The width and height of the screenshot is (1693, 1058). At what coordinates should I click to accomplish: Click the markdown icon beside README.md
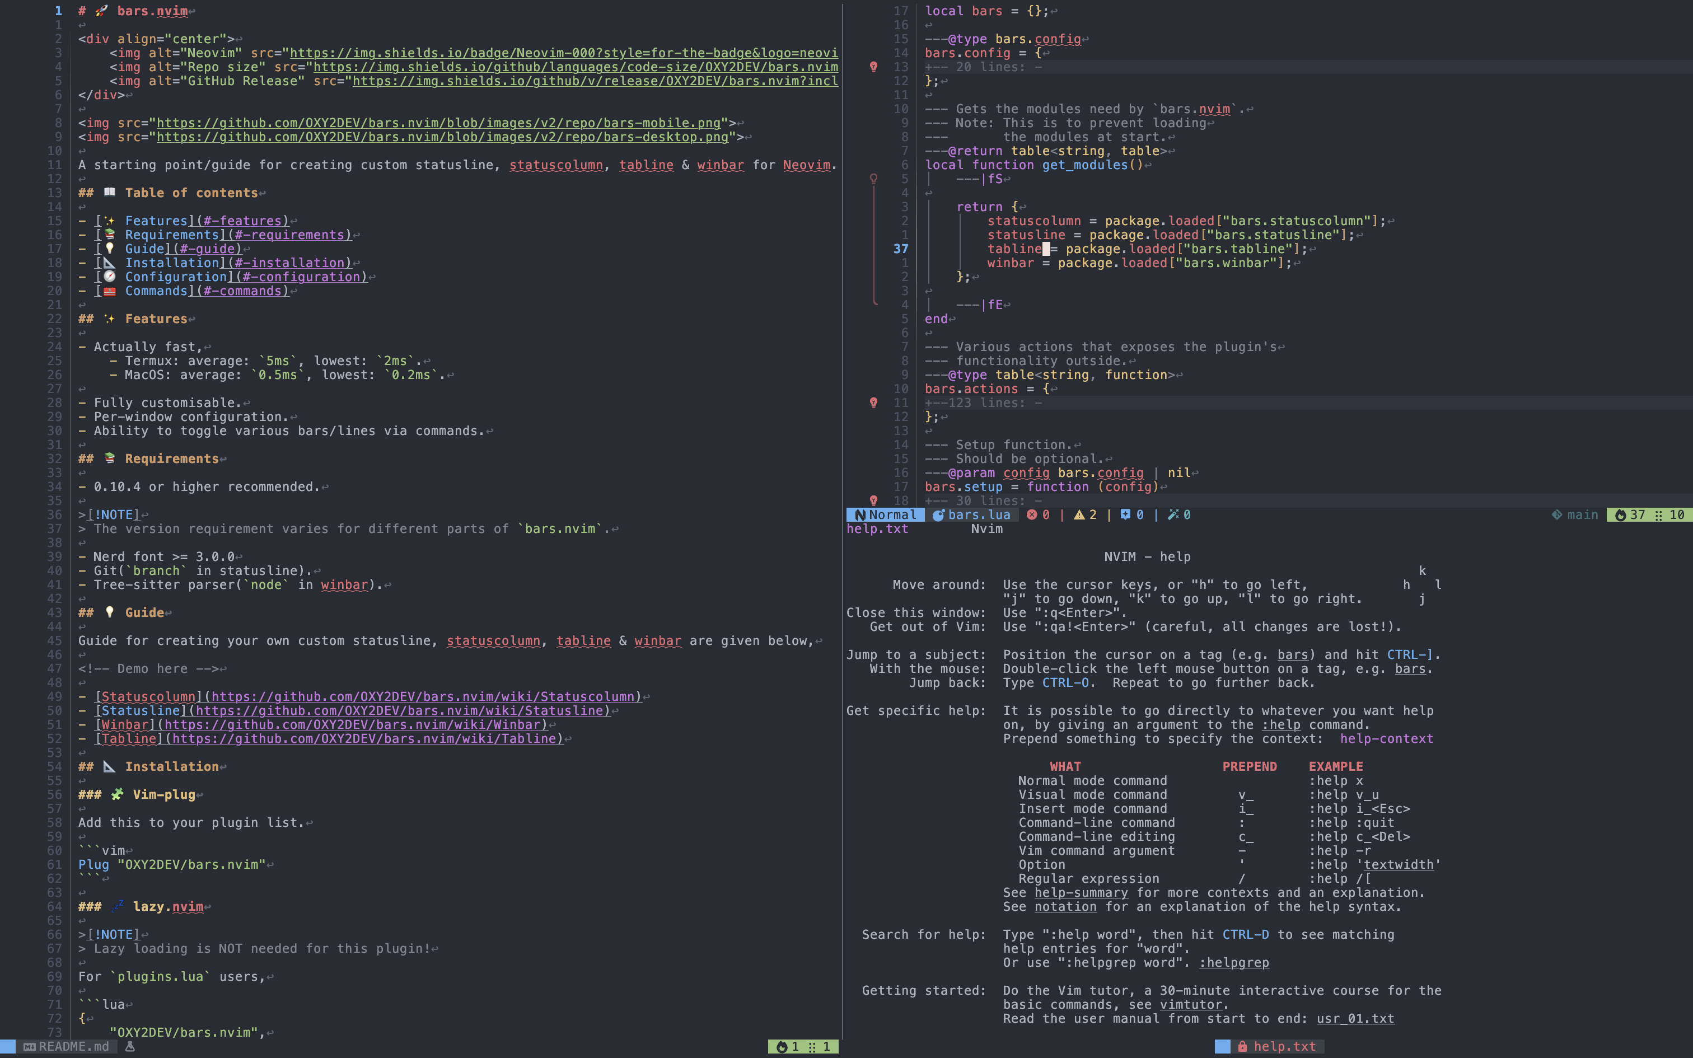[29, 1047]
